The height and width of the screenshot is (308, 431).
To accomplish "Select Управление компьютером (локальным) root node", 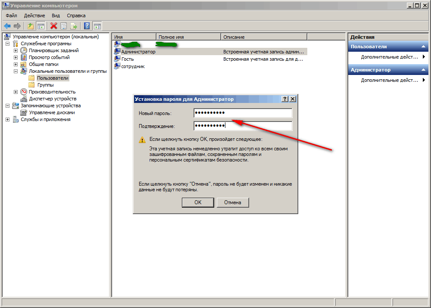I will 56,37.
